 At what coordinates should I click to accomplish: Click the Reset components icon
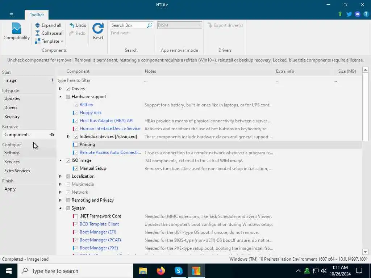[x=98, y=28]
